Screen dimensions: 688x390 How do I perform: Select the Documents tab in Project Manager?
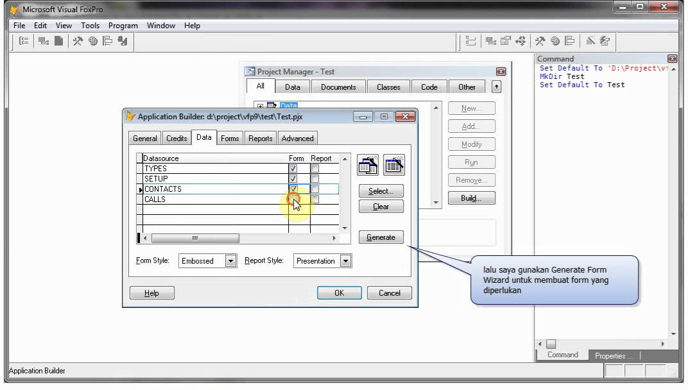[x=338, y=87]
